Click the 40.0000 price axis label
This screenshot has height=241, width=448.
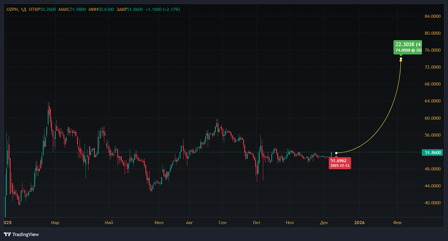(x=433, y=203)
